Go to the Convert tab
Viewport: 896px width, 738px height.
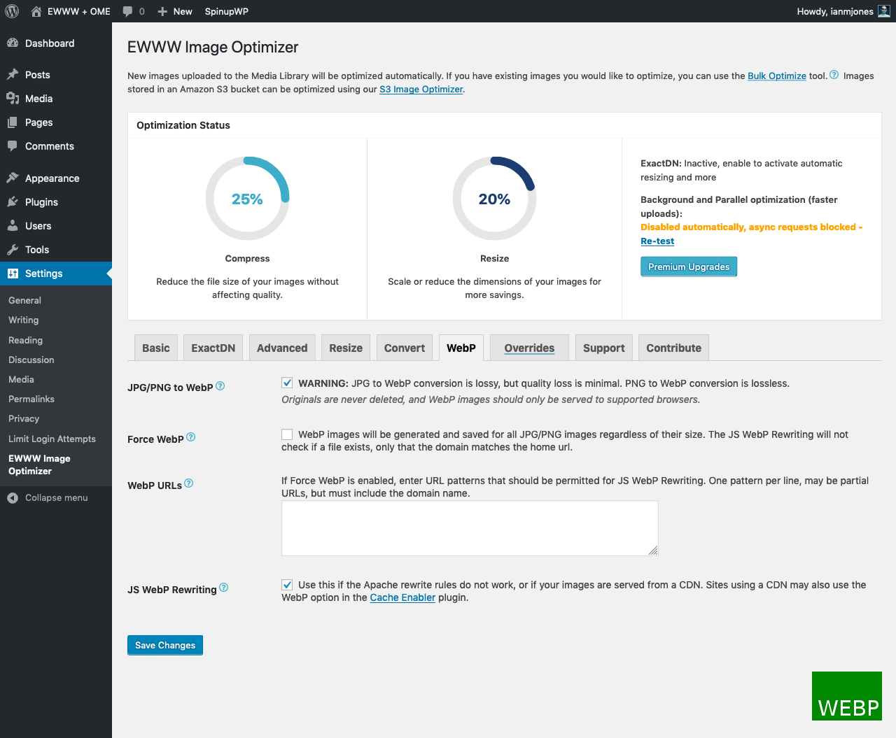[405, 348]
